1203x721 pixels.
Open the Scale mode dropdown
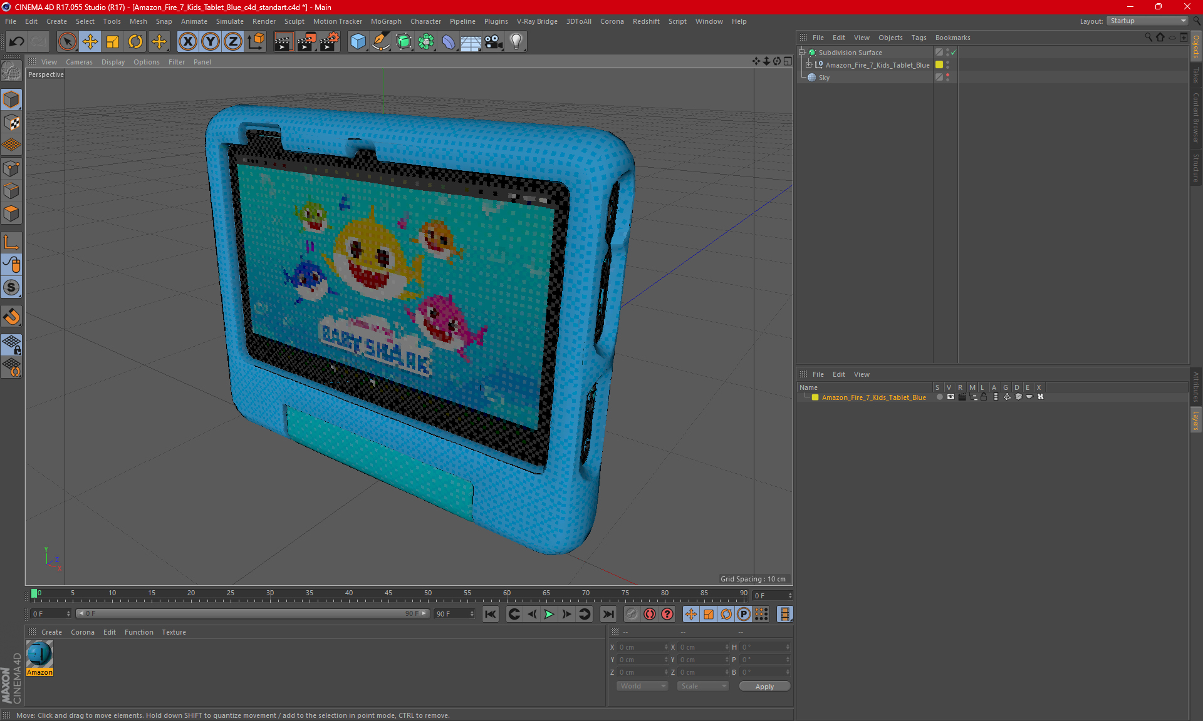pyautogui.click(x=703, y=687)
